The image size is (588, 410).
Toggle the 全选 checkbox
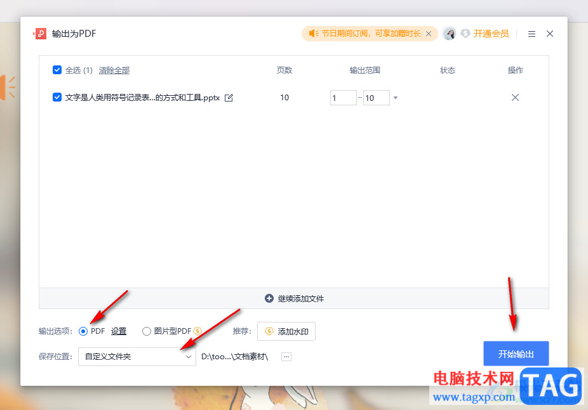pos(57,70)
